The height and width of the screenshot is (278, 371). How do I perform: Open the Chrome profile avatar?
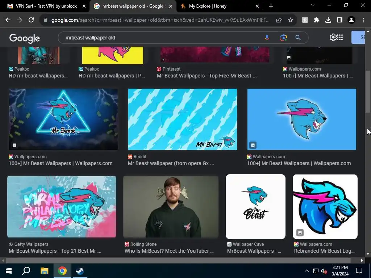[351, 20]
